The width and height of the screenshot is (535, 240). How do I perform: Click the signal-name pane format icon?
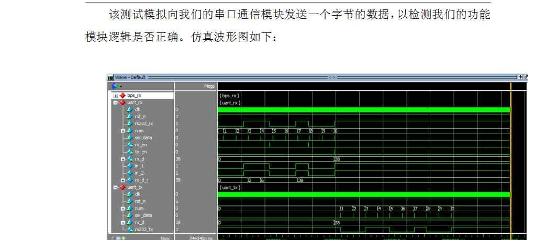coord(115,87)
